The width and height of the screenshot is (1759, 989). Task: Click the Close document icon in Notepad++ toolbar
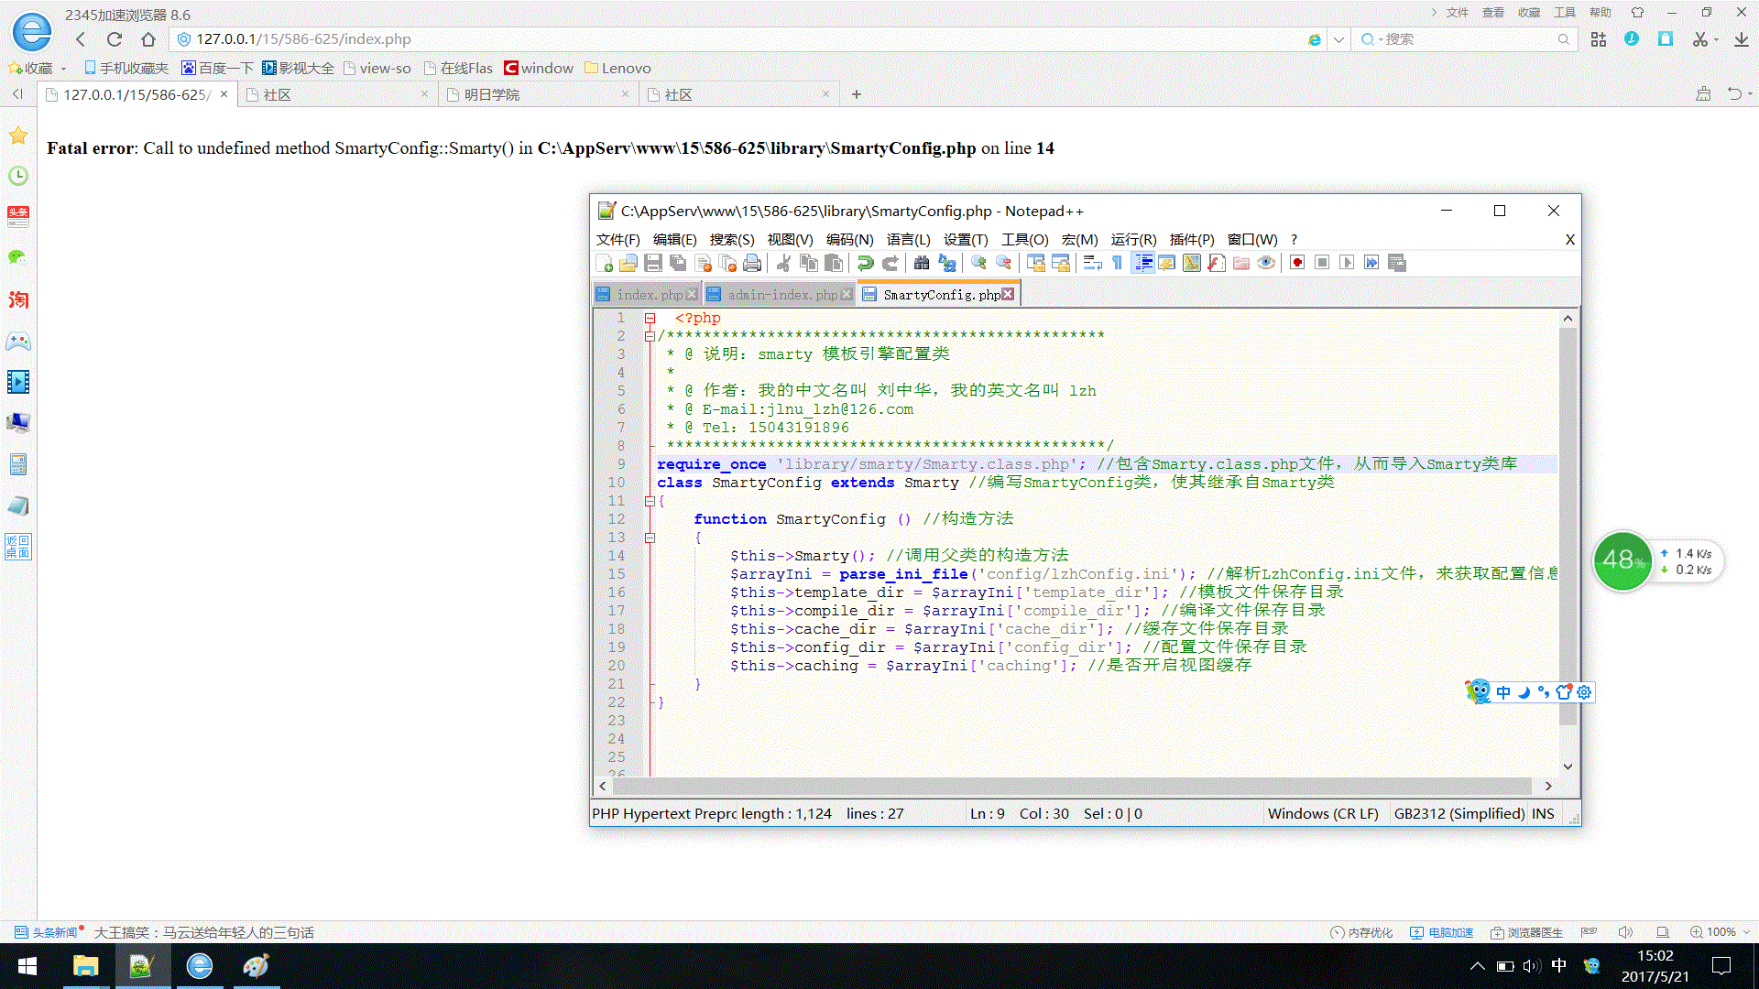coord(704,264)
